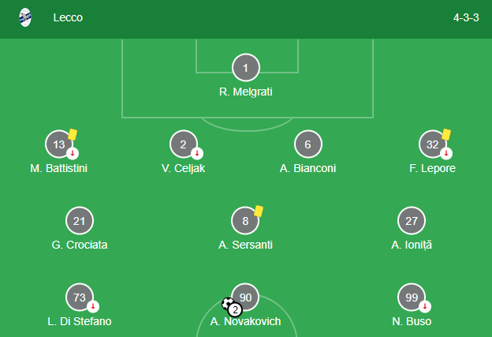
Task: Click L. Di Stefano's number 73 badge
Action: [80, 298]
